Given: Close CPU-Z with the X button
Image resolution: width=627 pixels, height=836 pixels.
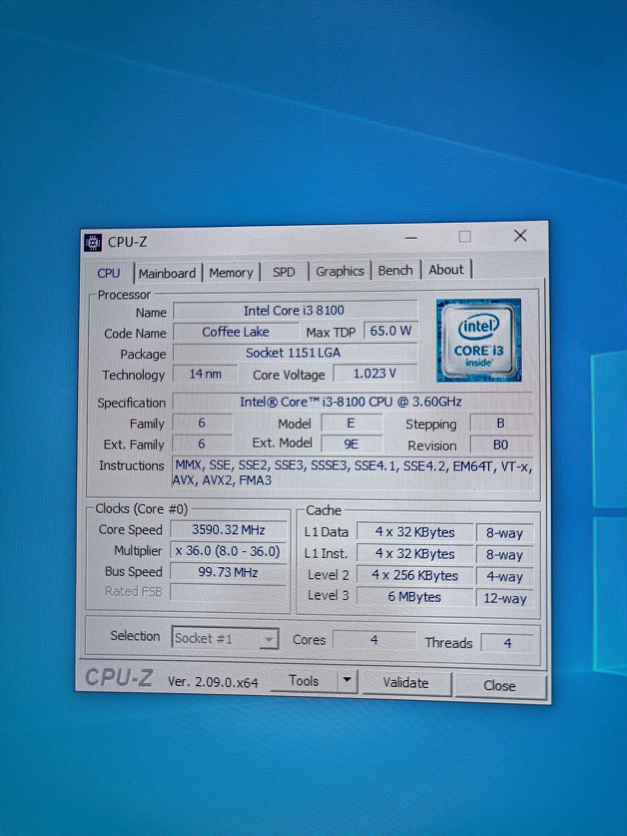Looking at the screenshot, I should pos(520,236).
